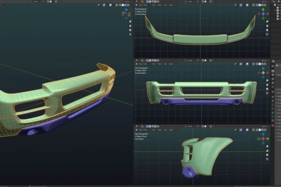Viewport: 281px width, 187px height.
Task: Switch Top viewport to rendered shading
Action: (x=265, y=5)
